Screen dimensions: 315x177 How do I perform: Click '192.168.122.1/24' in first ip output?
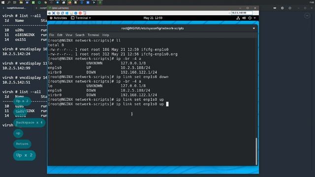(x=139, y=72)
